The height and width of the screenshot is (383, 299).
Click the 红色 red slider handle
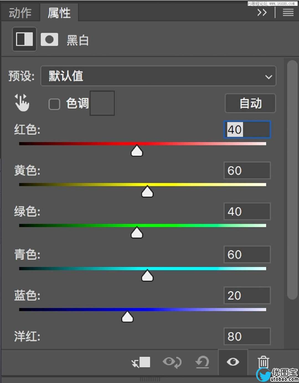[x=137, y=151]
